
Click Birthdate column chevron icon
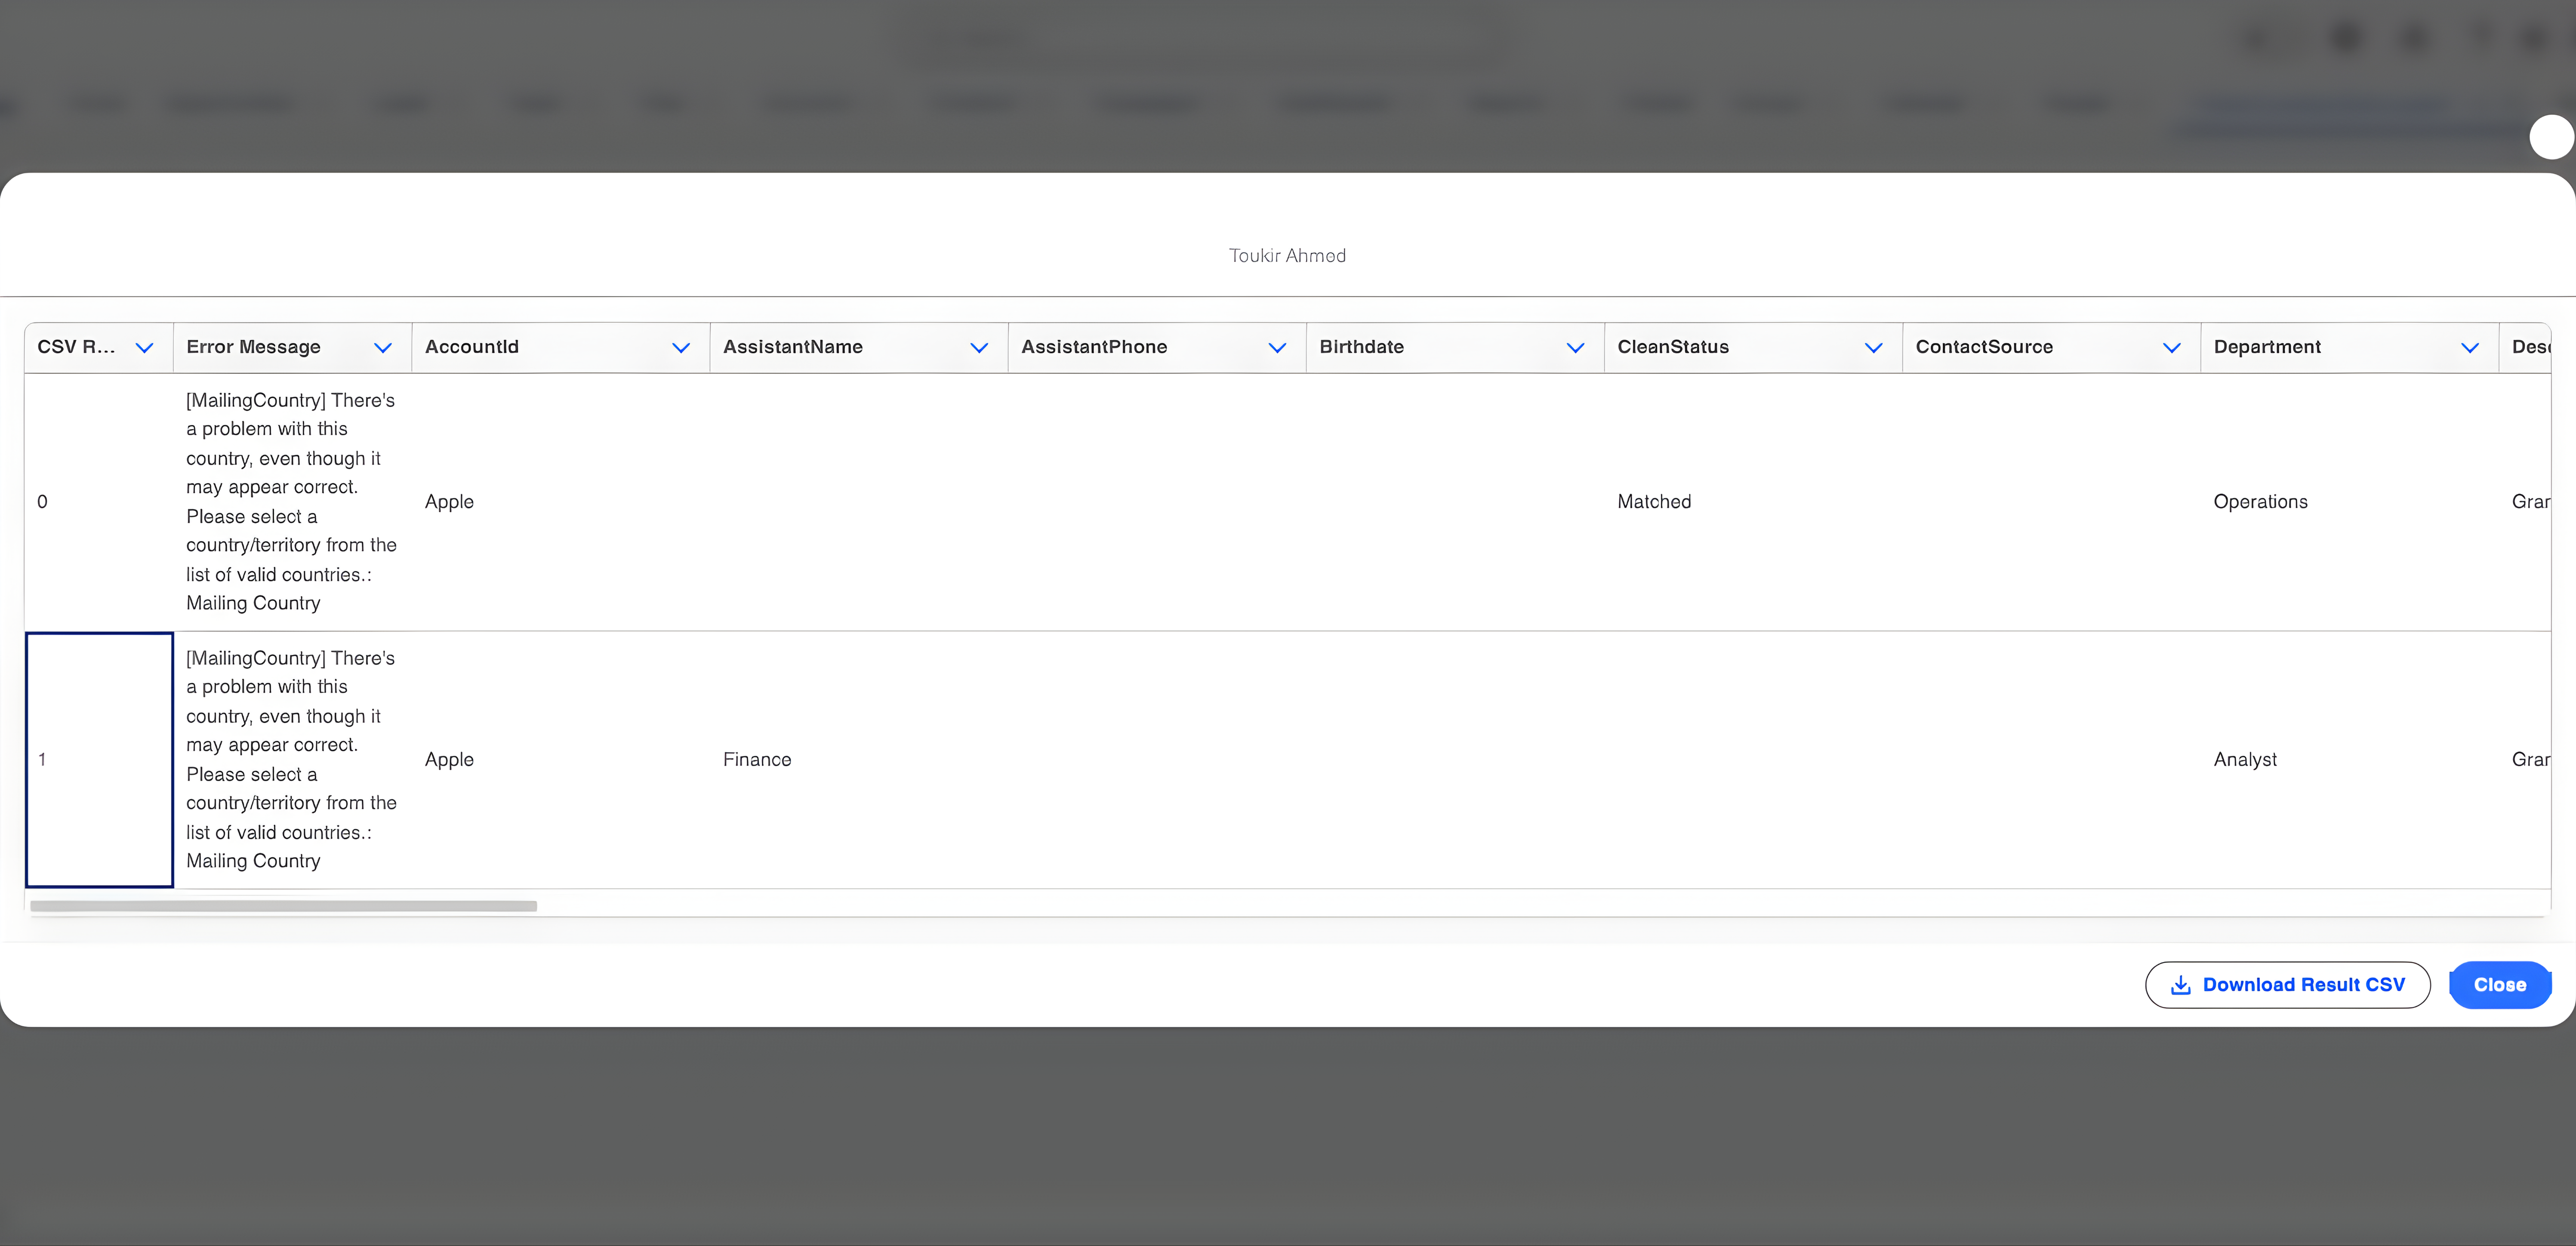tap(1575, 348)
